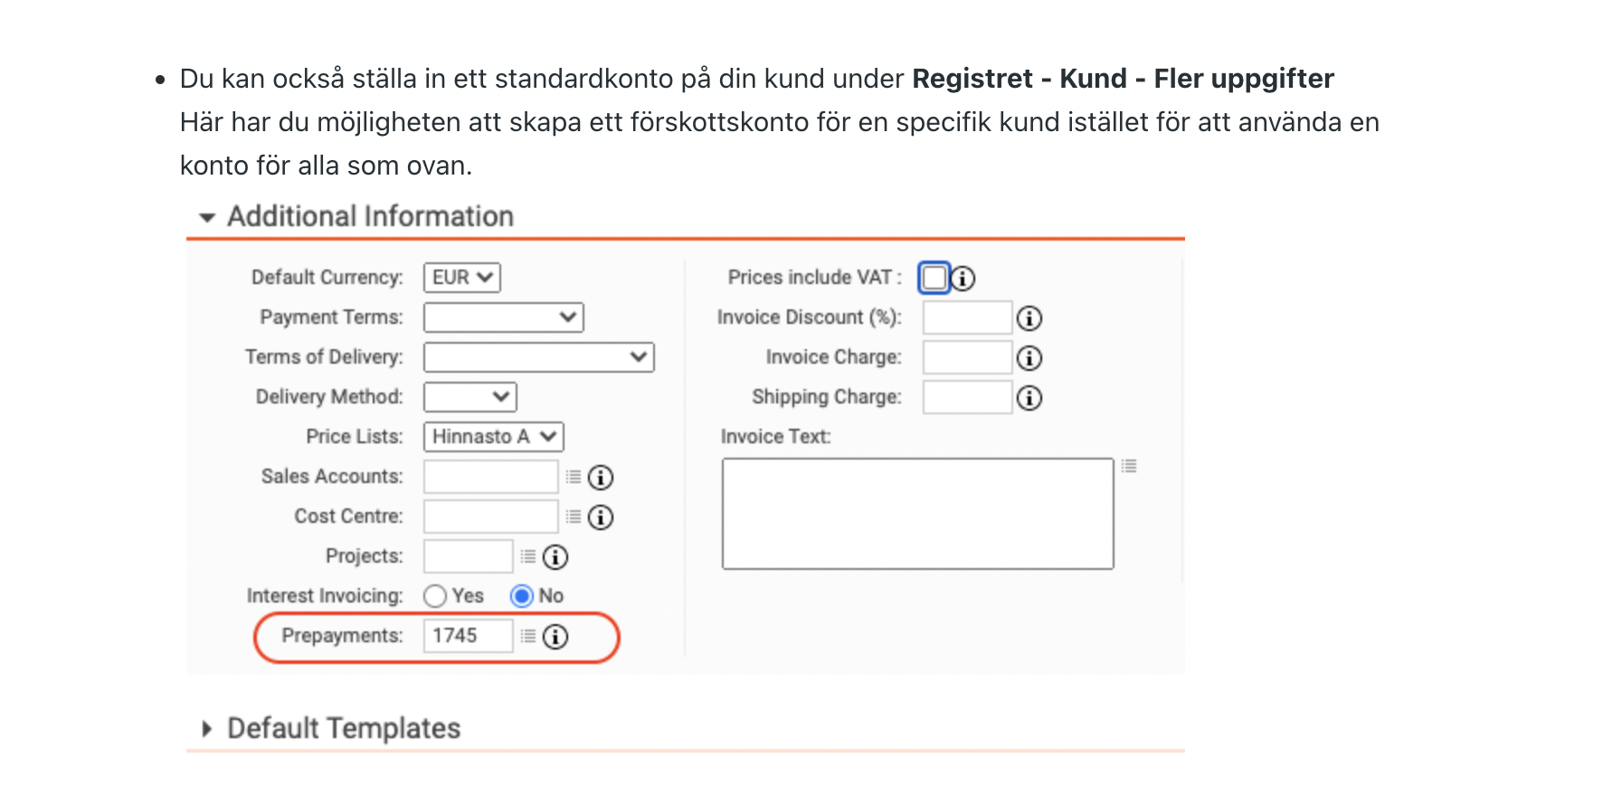Click info icon beside Invoice Discount field
This screenshot has width=1603, height=787.
(x=1029, y=318)
